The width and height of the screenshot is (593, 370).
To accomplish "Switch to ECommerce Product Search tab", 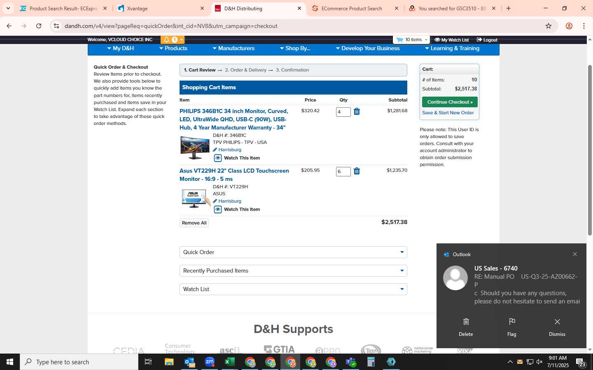I will [x=355, y=8].
